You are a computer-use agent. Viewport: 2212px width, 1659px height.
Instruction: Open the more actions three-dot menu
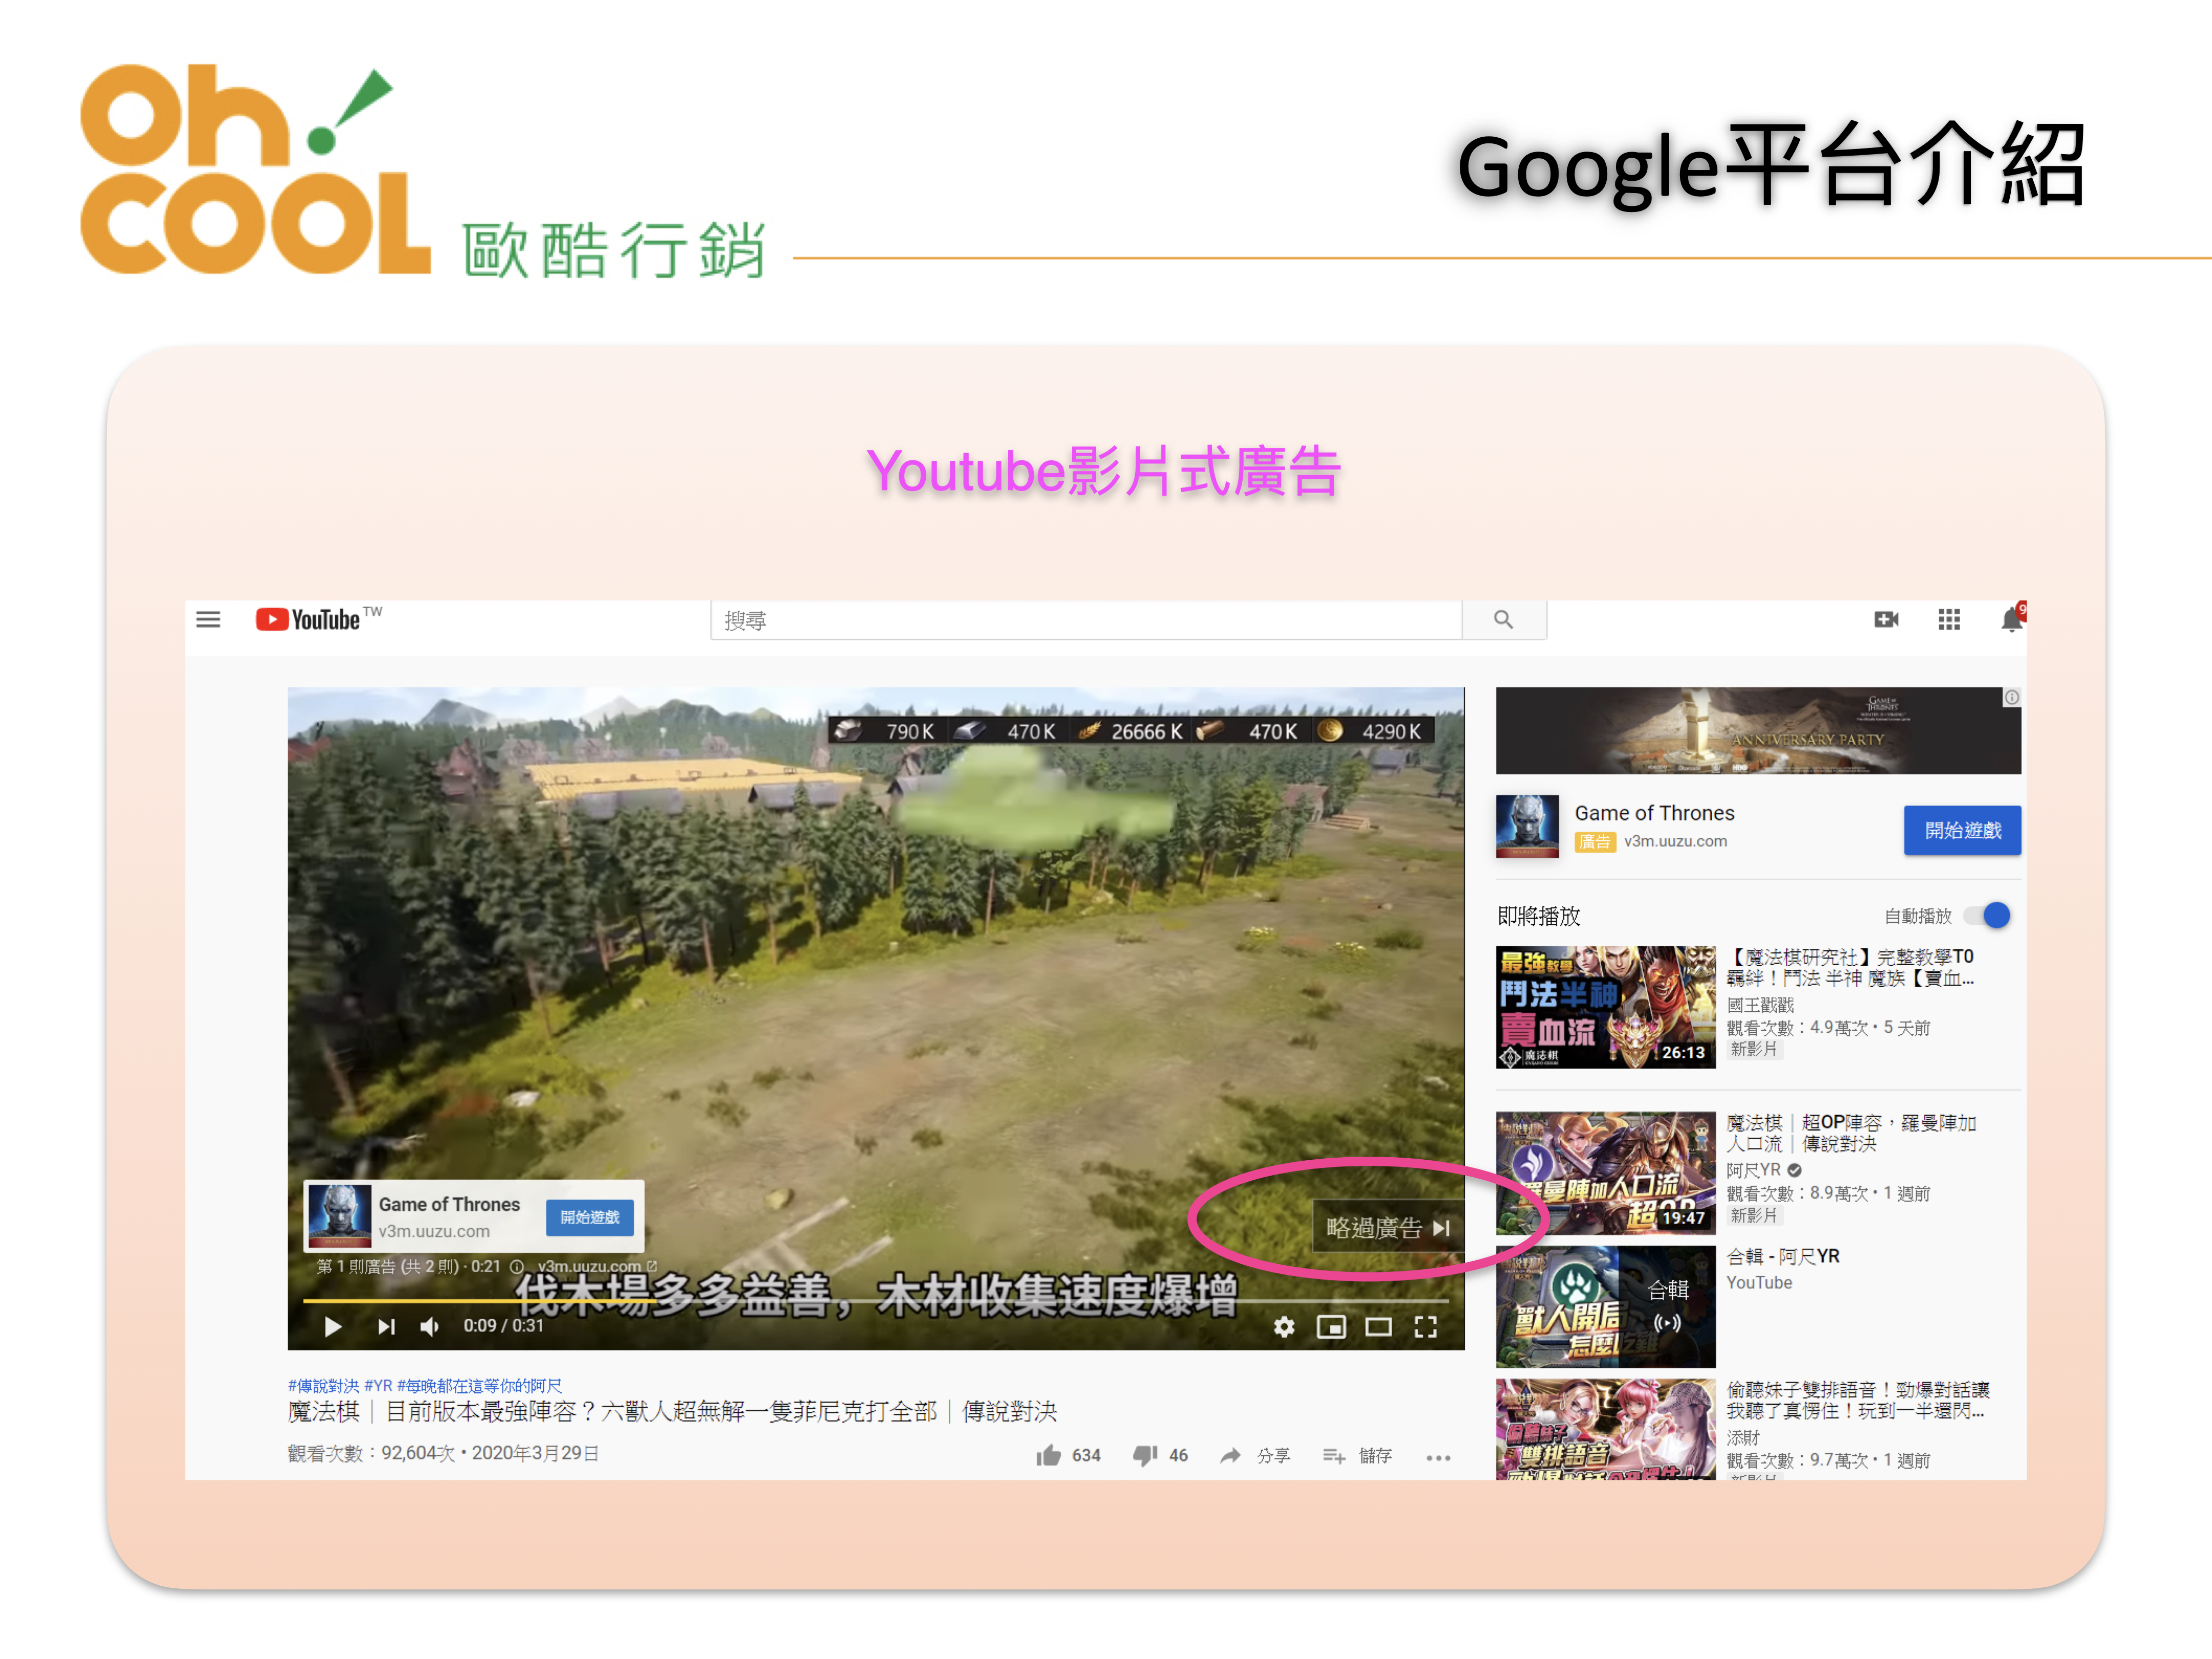pyautogui.click(x=1438, y=1457)
